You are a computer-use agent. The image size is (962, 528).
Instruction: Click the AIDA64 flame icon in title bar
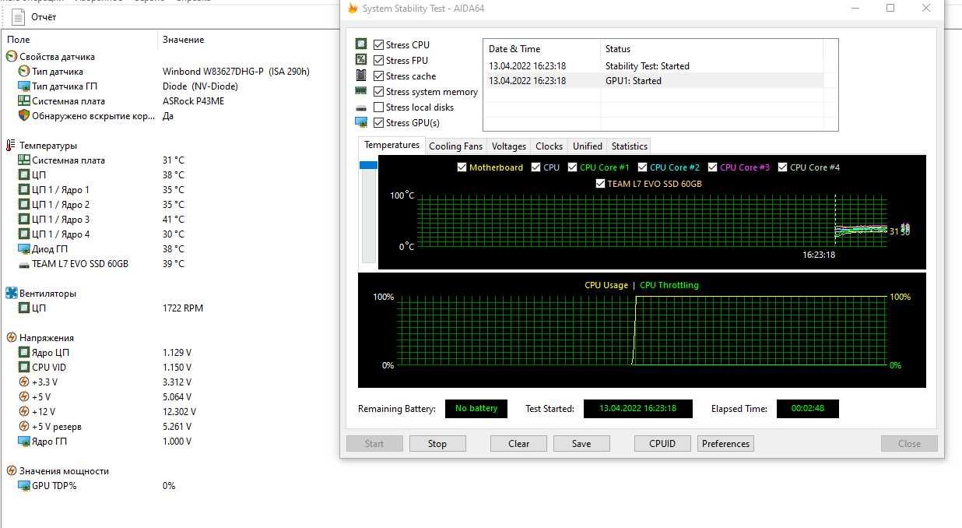(353, 9)
